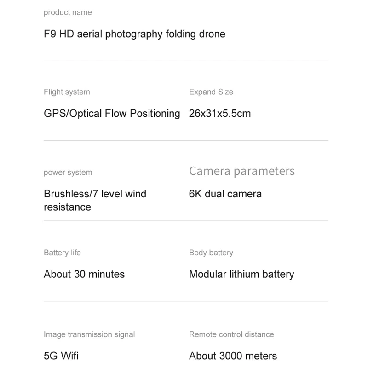Click 'Remote control distance' label
The width and height of the screenshot is (368, 368).
(x=231, y=334)
